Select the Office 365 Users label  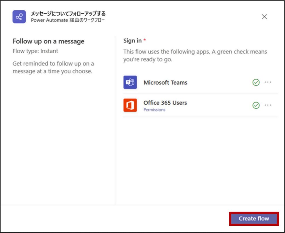point(165,103)
